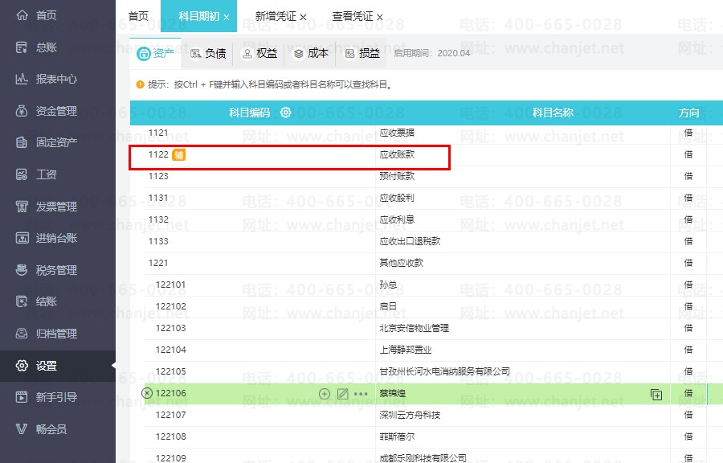The width and height of the screenshot is (723, 463).
Task: Click edit pencil icon on row 122106
Action: click(x=342, y=393)
